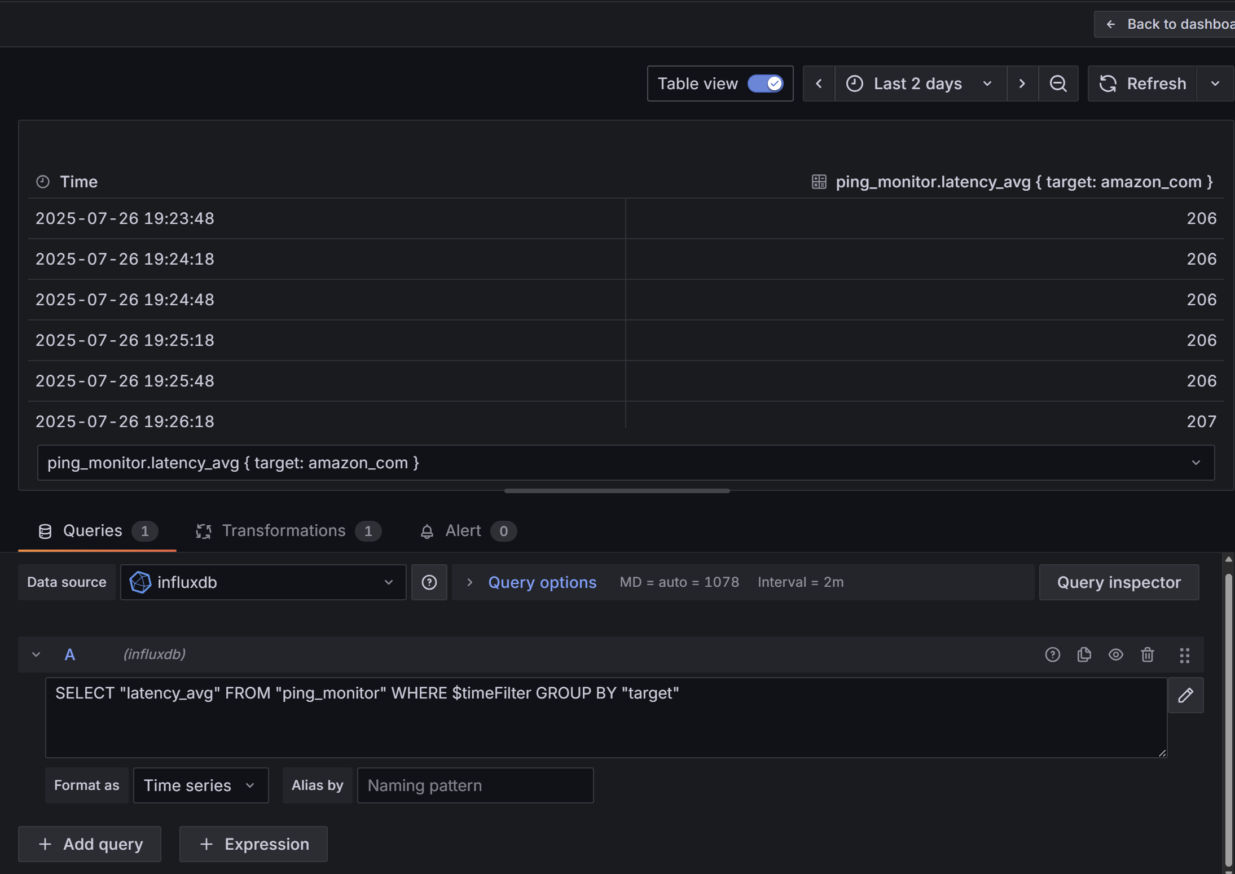Open the influxdb data source dropdown

[x=263, y=582]
